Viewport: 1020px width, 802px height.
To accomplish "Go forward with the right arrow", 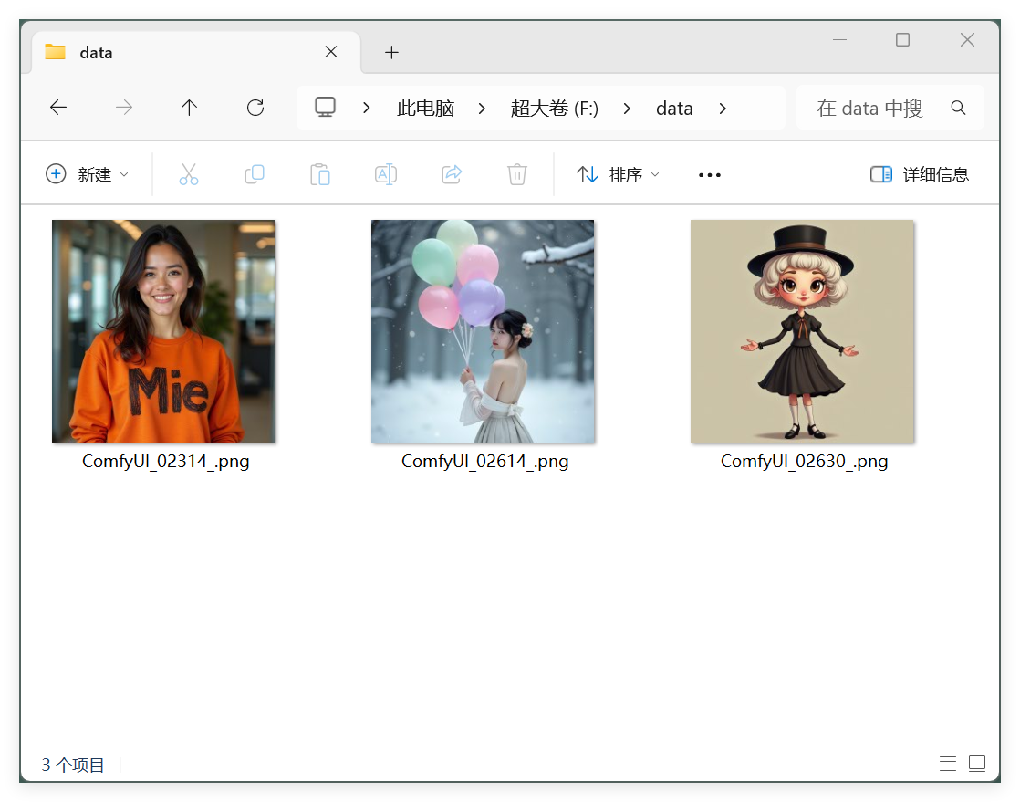I will pos(123,108).
